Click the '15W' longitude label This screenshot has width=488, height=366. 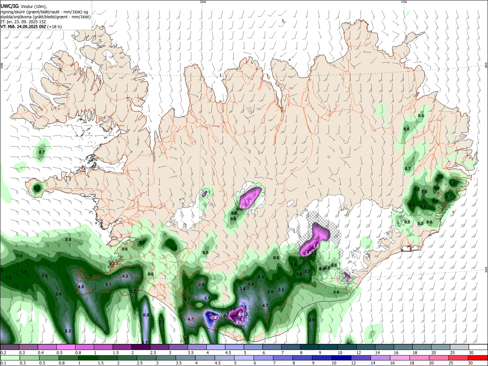pyautogui.click(x=404, y=2)
